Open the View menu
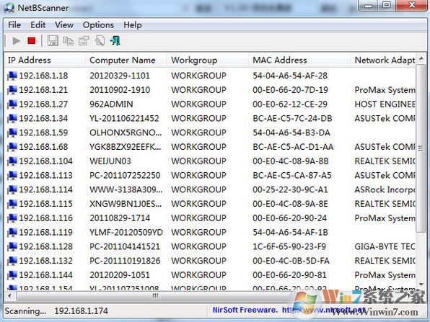Viewport: 430px width, 322px height. click(64, 25)
